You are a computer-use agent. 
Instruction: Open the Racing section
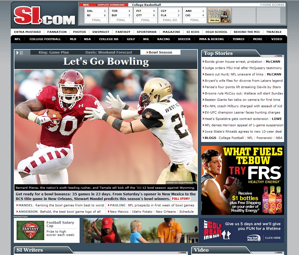pyautogui.click(x=163, y=39)
